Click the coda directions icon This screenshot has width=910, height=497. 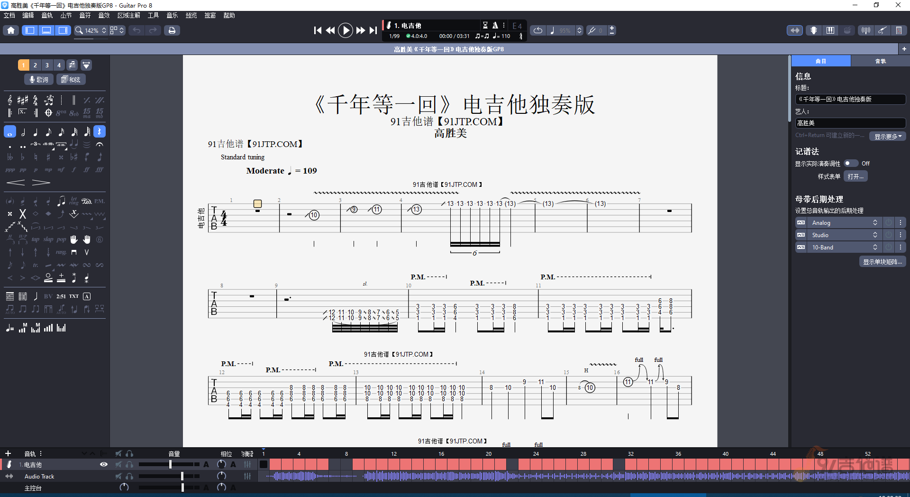48,113
